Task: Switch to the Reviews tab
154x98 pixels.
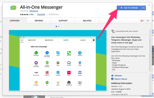Action: point(39,21)
